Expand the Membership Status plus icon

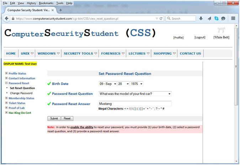point(6,98)
